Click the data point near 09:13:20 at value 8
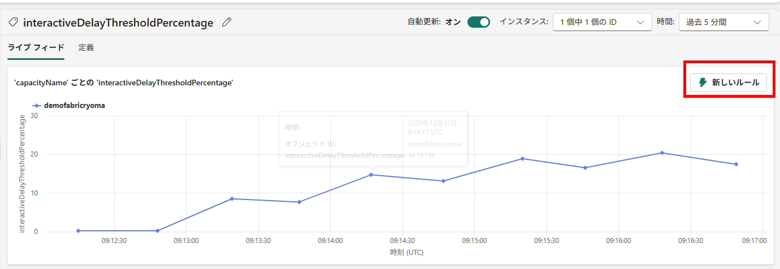 [x=232, y=198]
